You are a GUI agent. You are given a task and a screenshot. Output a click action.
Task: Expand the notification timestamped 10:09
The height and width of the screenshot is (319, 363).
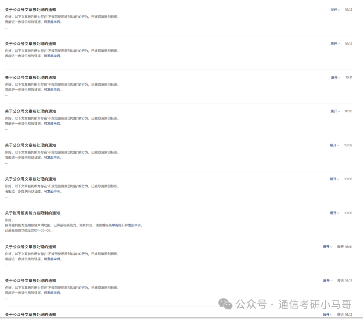click(x=334, y=145)
